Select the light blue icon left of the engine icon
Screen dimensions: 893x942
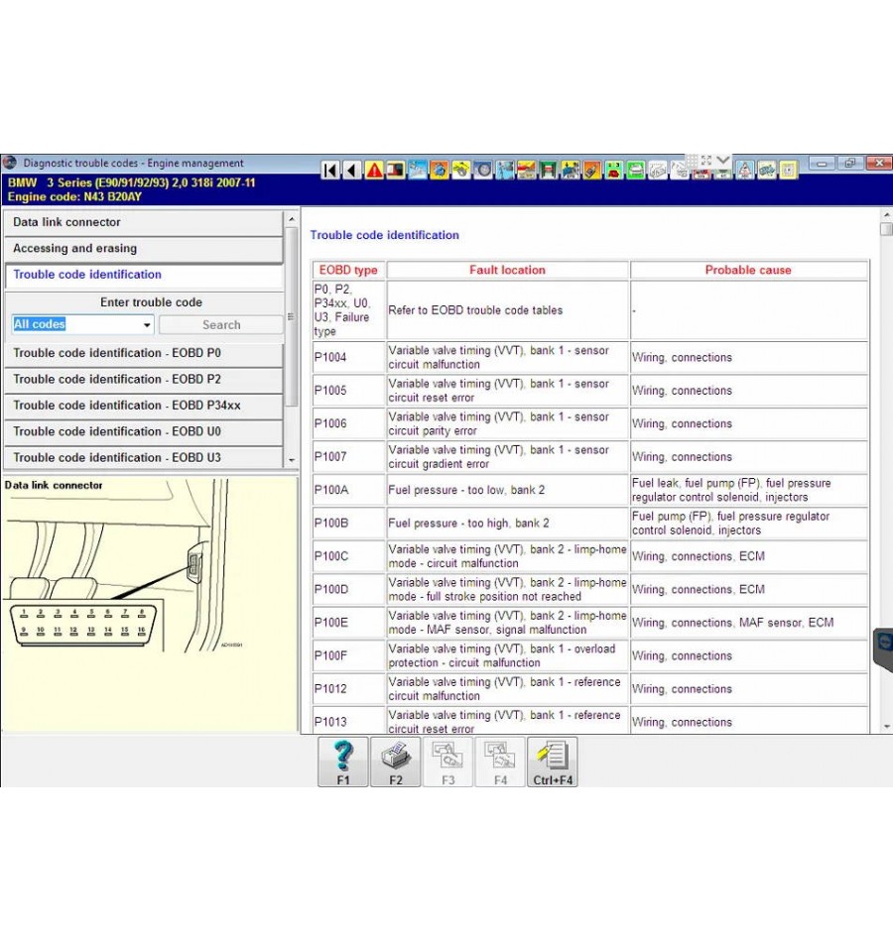[x=418, y=170]
